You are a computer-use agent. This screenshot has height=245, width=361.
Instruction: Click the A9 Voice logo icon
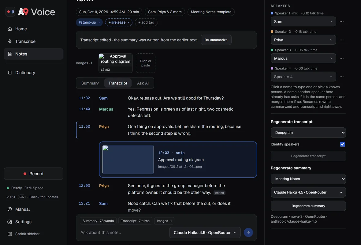pos(10,12)
